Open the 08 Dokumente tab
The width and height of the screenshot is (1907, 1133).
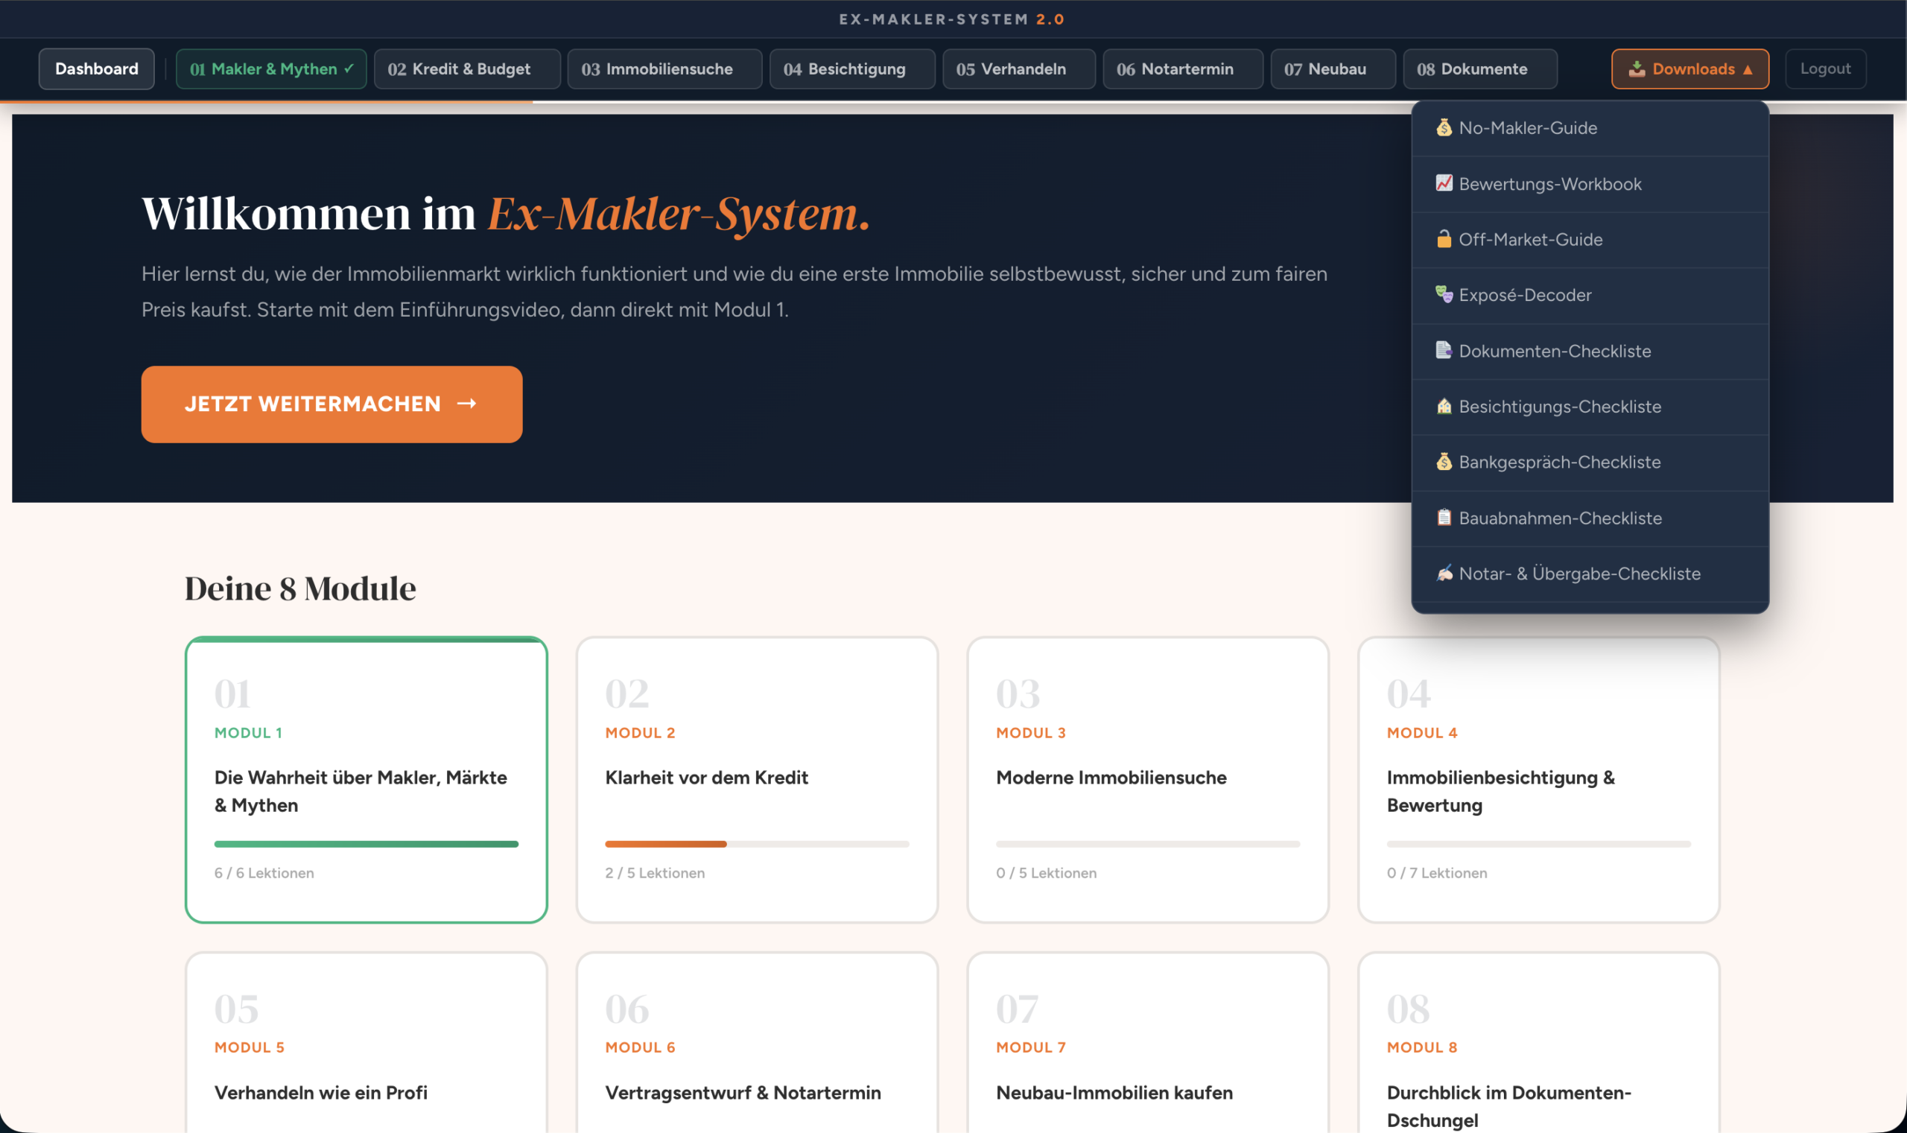click(1480, 69)
